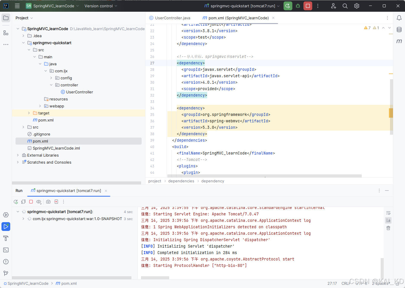Click the yellow warning stripe marker on editor's error stripe

[391, 113]
